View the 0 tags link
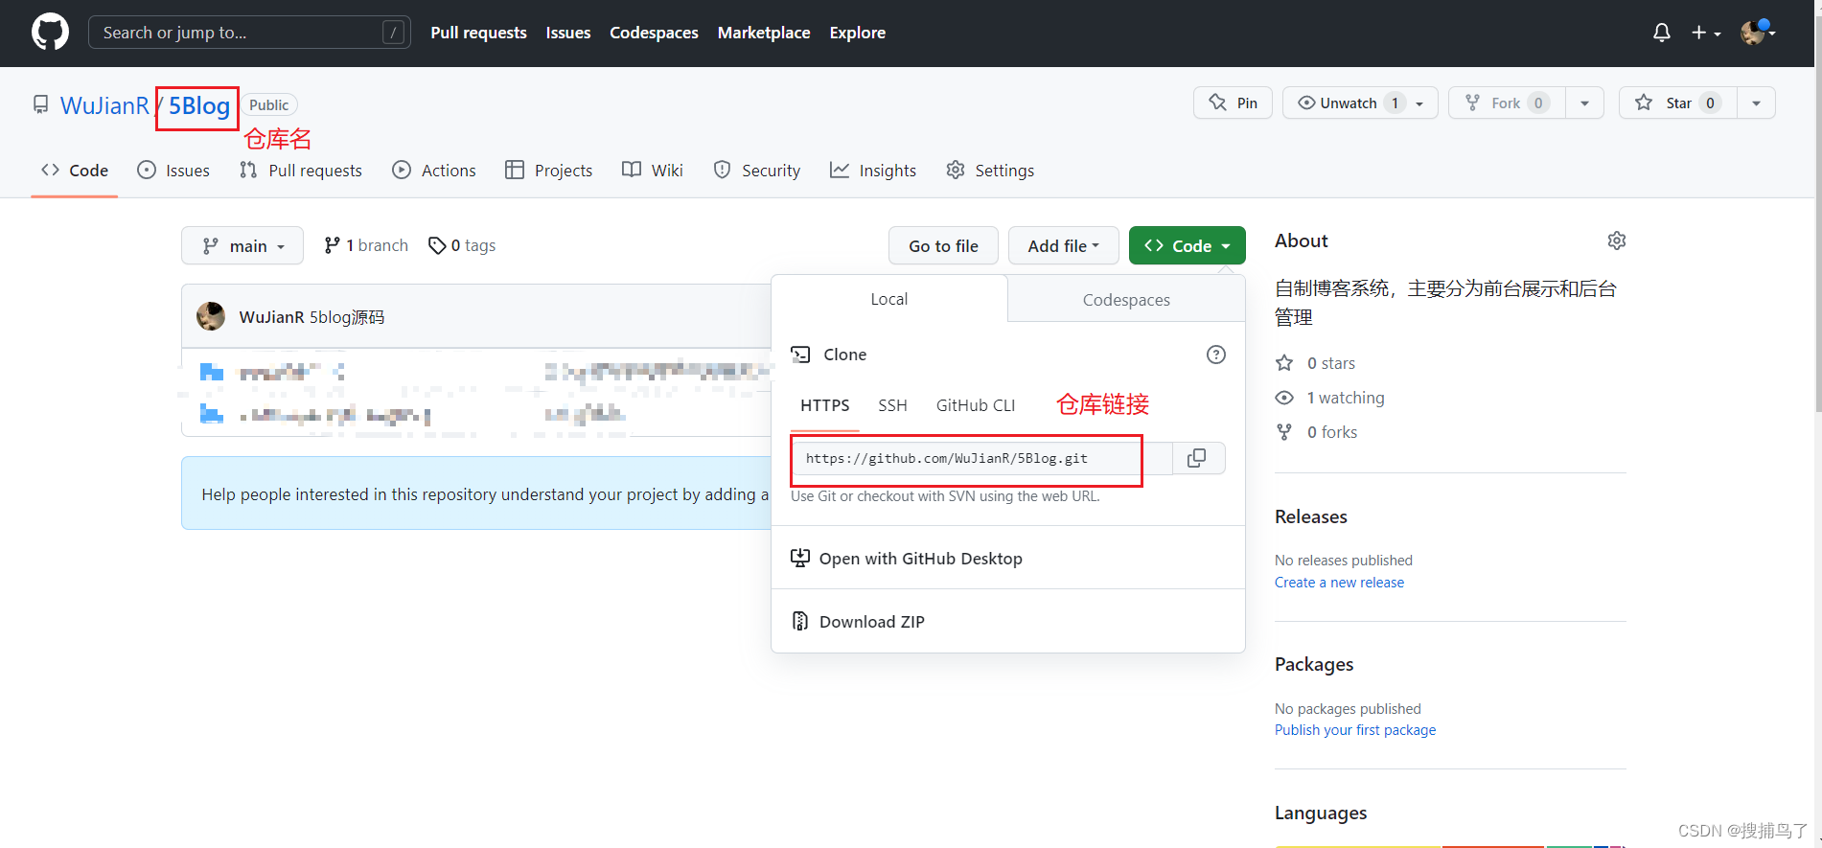1822x848 pixels. [462, 245]
